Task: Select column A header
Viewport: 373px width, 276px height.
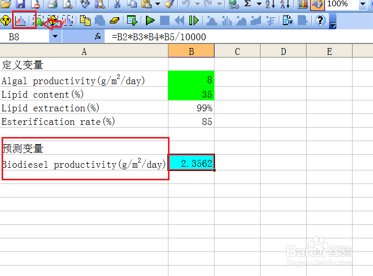Action: pyautogui.click(x=84, y=51)
